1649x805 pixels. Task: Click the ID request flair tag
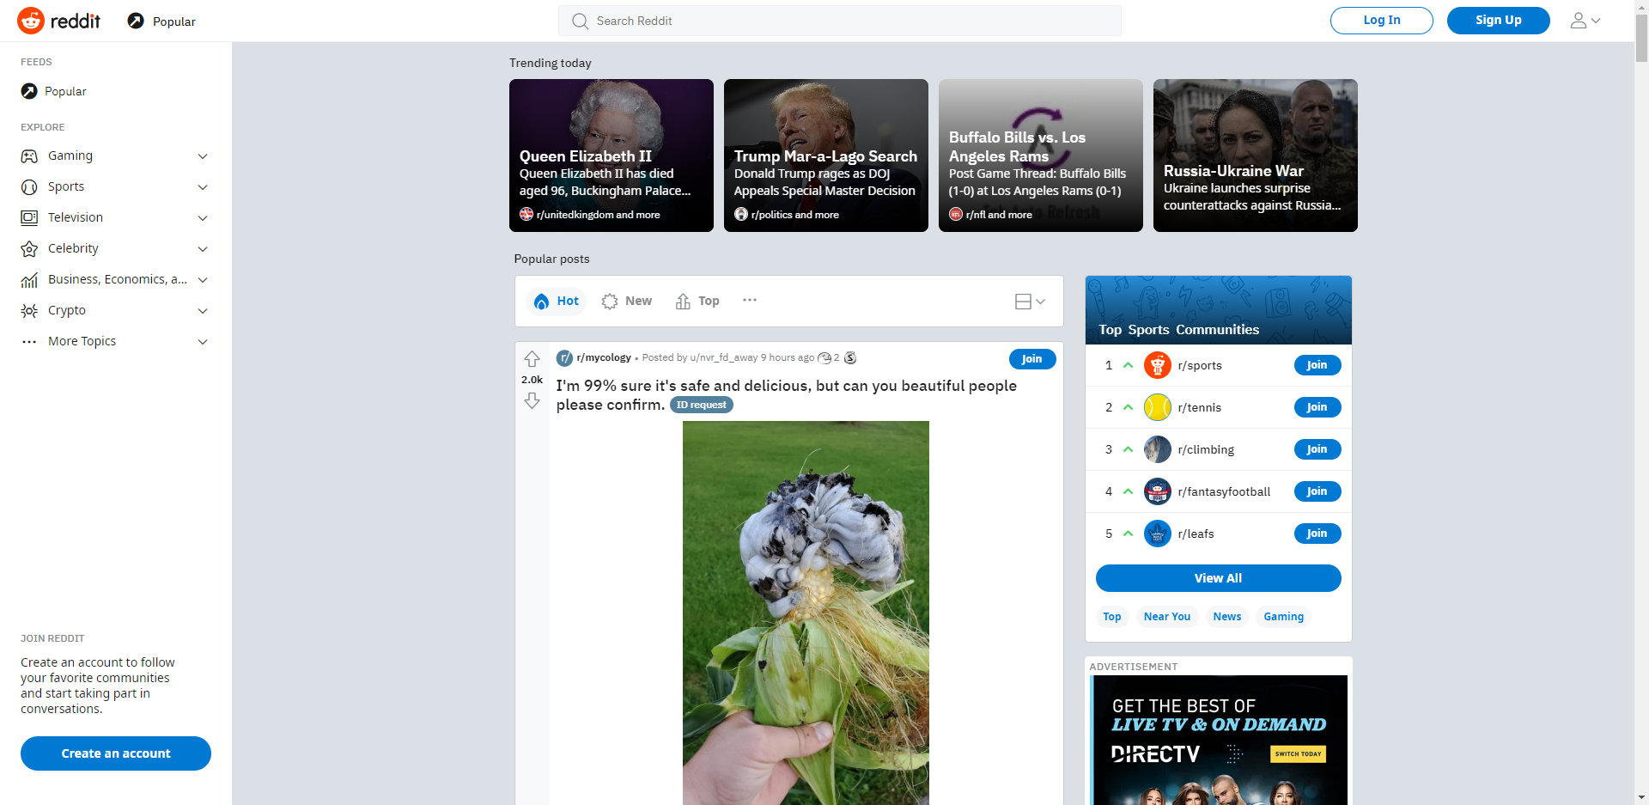(x=702, y=405)
